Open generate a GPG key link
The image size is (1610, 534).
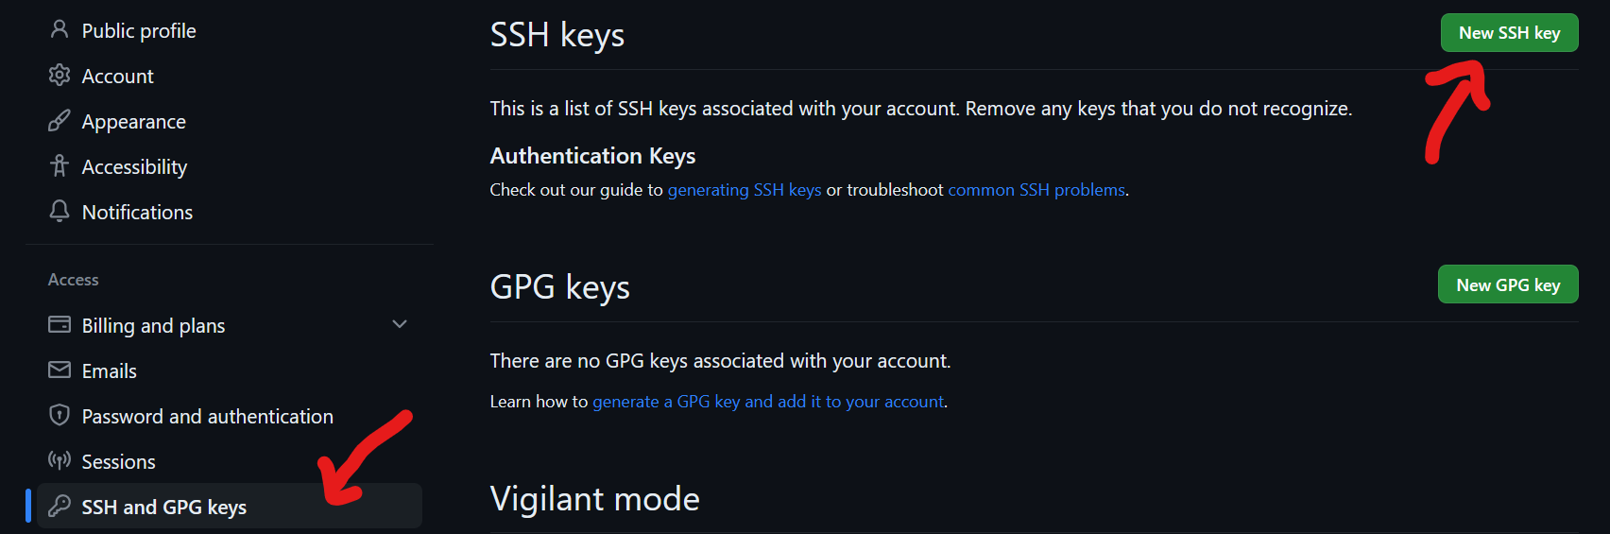(767, 402)
